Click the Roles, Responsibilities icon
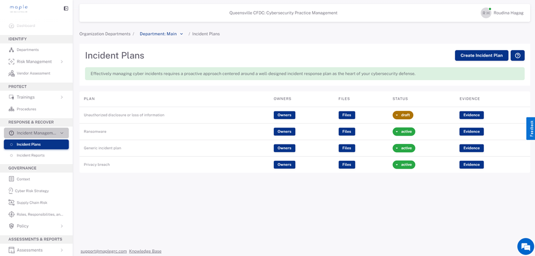 click(x=12, y=214)
